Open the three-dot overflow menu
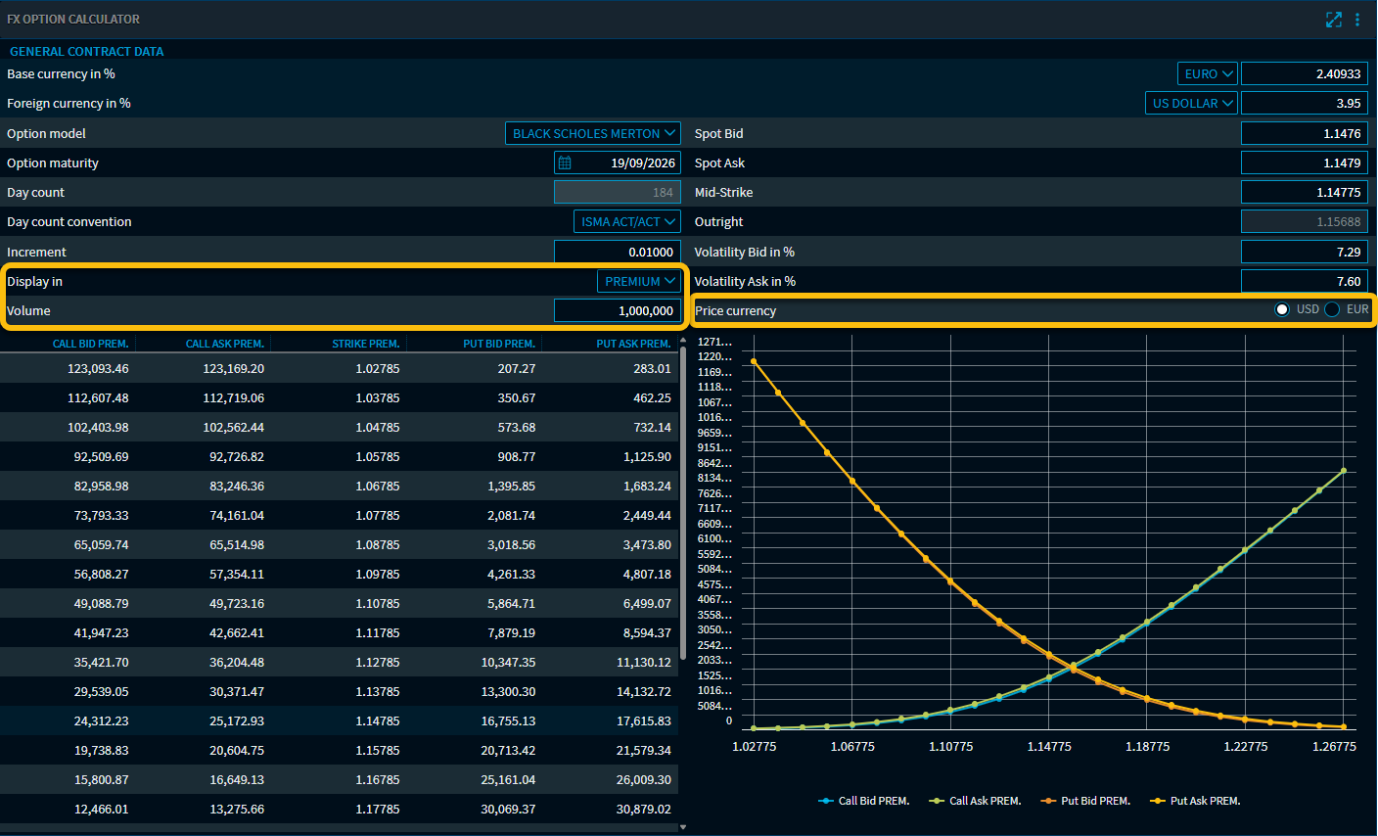This screenshot has height=836, width=1378. [x=1358, y=19]
